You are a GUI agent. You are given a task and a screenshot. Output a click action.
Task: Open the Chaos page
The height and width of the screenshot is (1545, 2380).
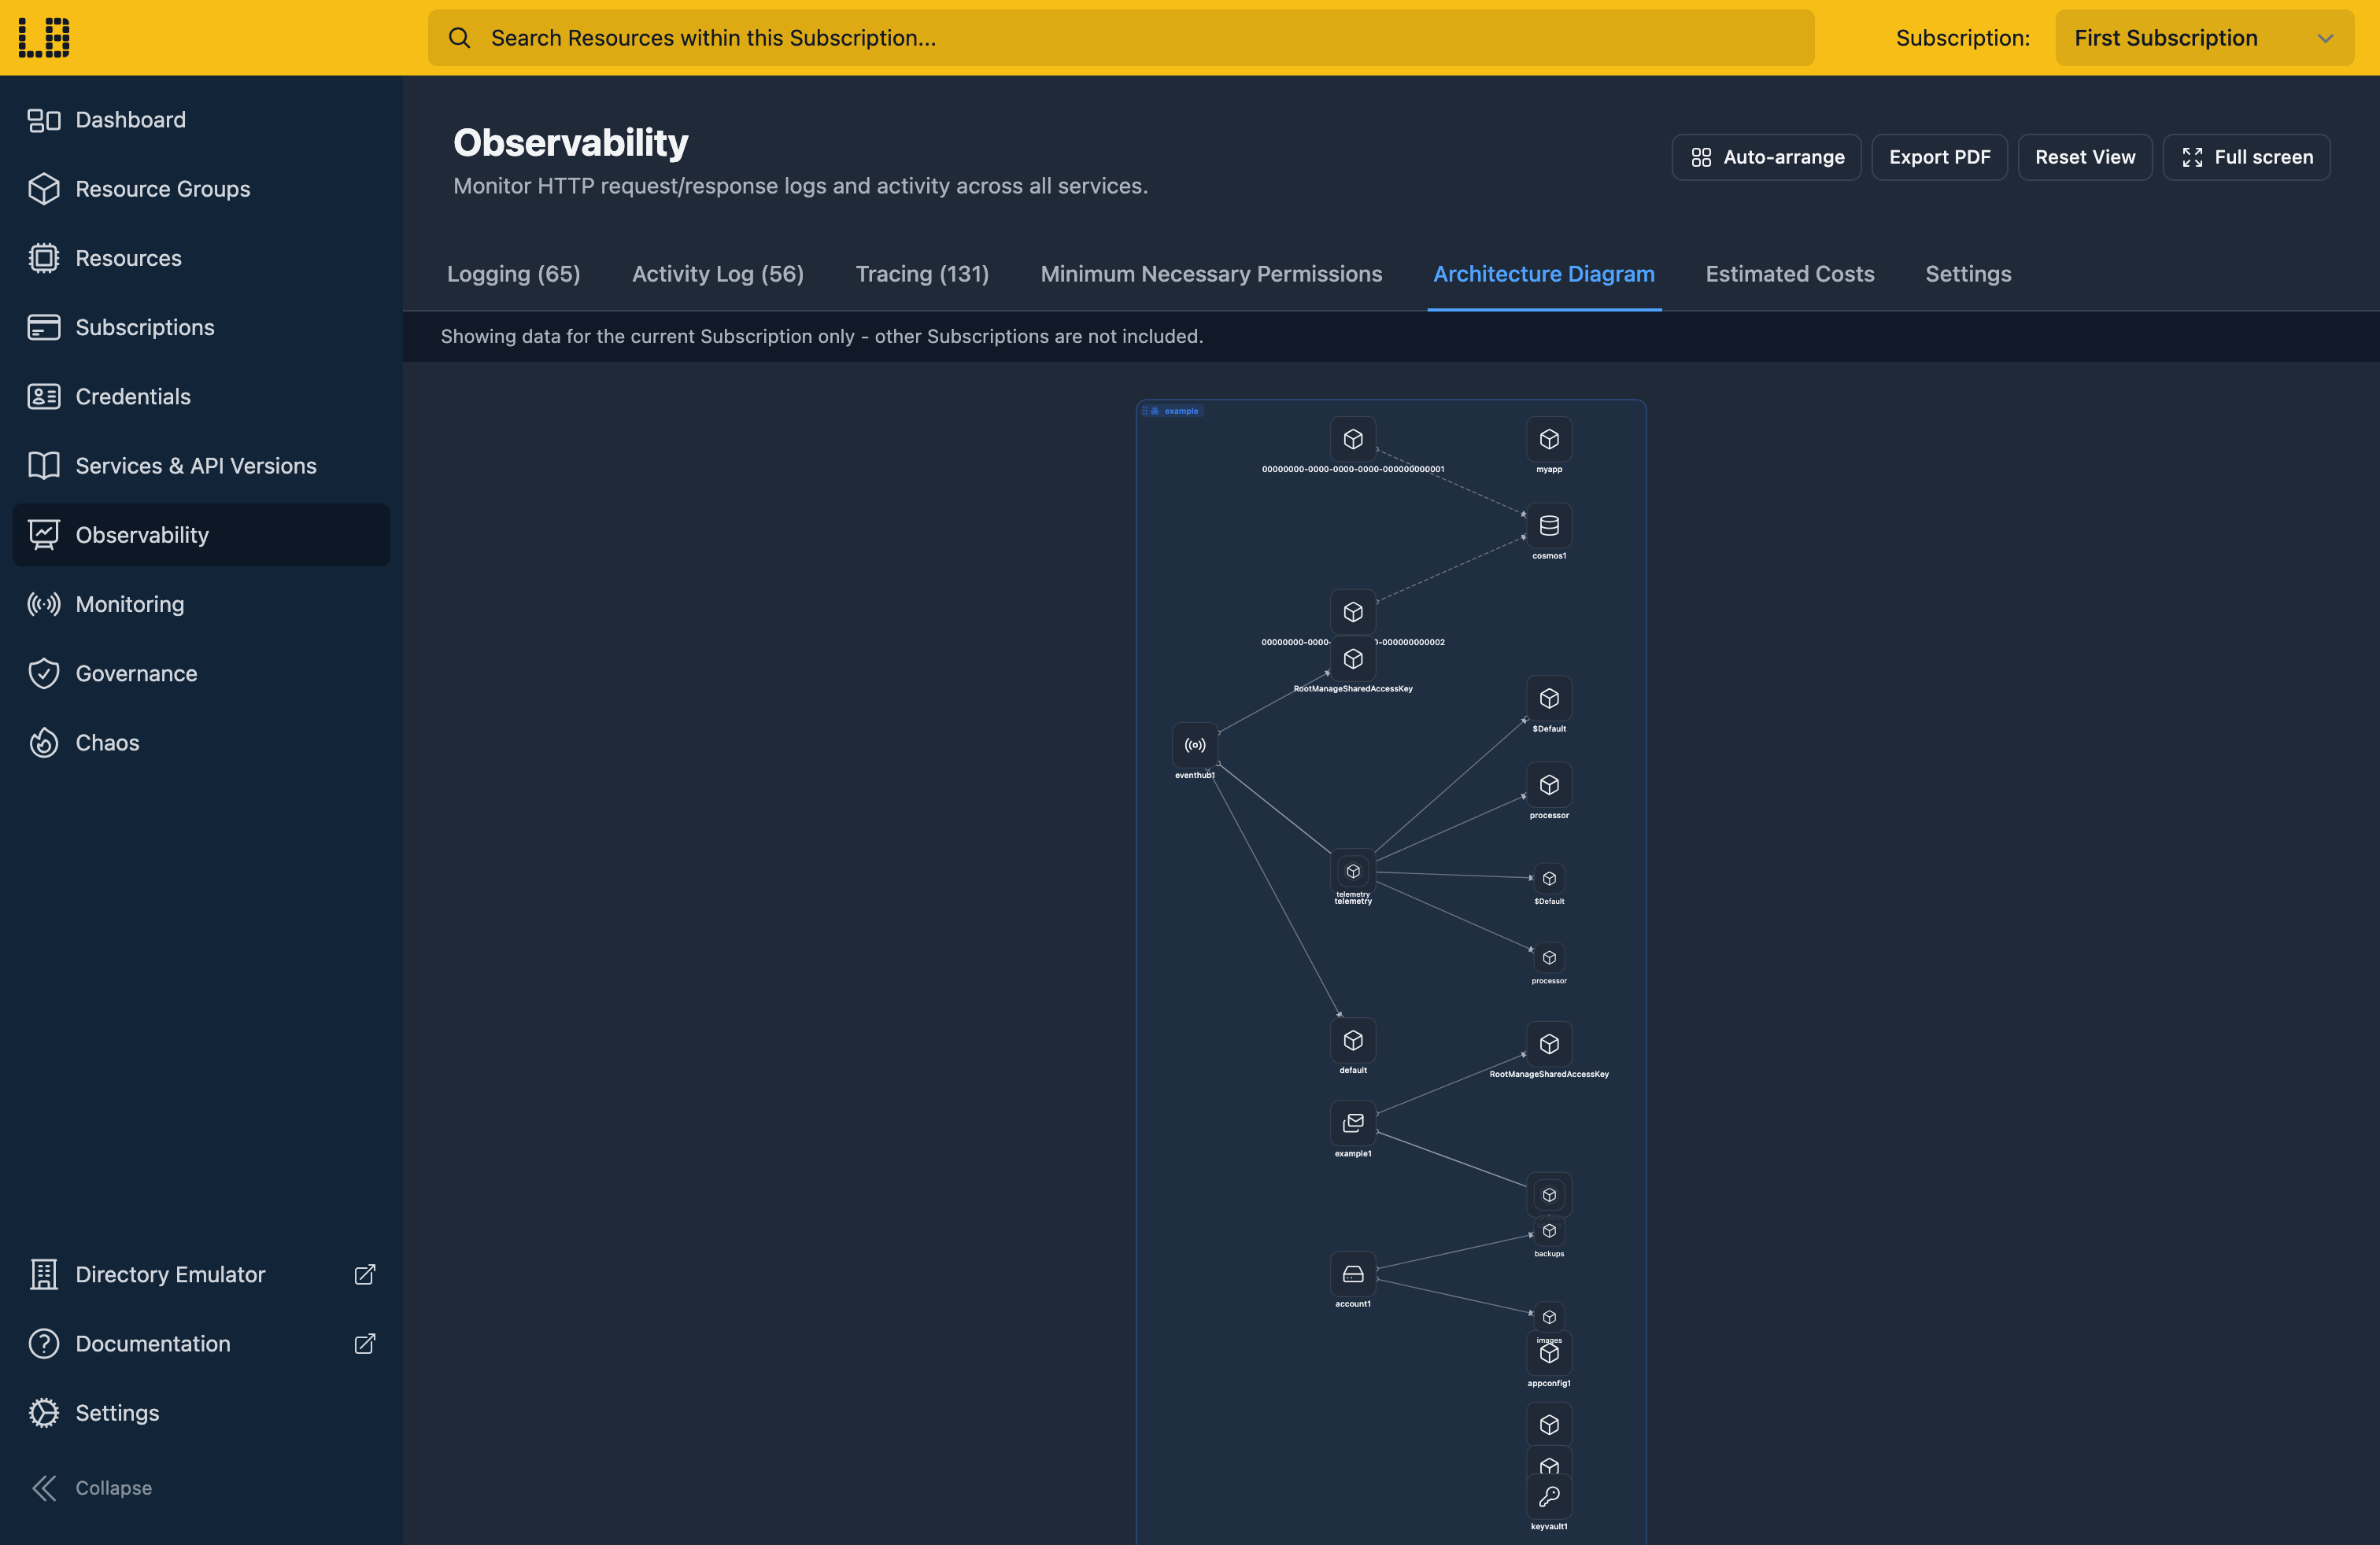pyautogui.click(x=201, y=743)
